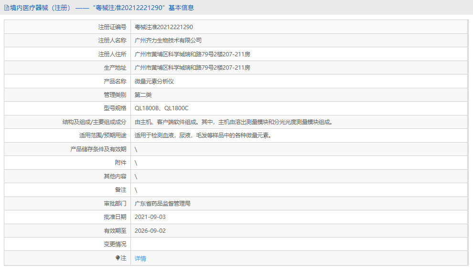The width and height of the screenshot is (473, 270).
Task: Click the backslash value in 附件 row
Action: 136,163
